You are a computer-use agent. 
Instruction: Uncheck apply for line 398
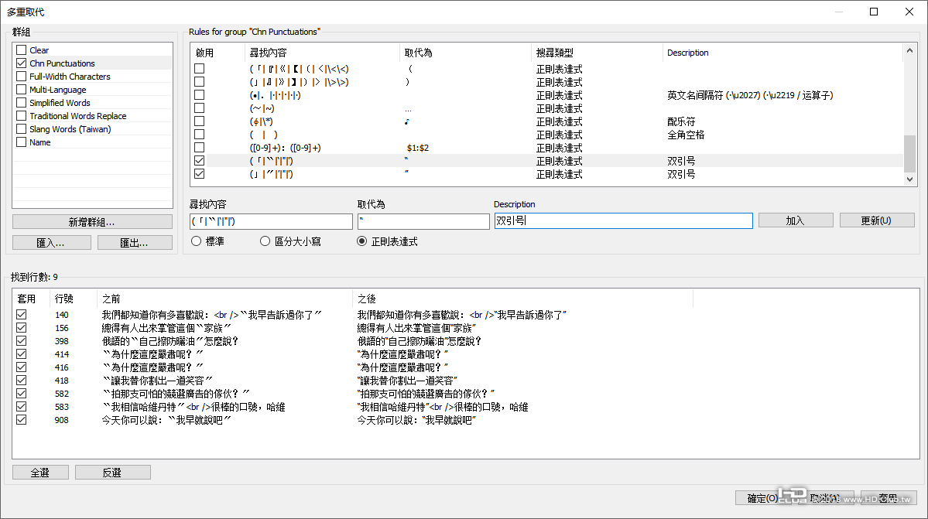coord(22,340)
